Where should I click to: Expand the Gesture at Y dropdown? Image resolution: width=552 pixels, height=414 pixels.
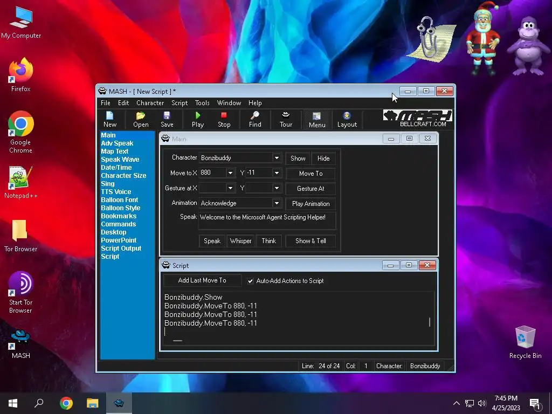(277, 188)
